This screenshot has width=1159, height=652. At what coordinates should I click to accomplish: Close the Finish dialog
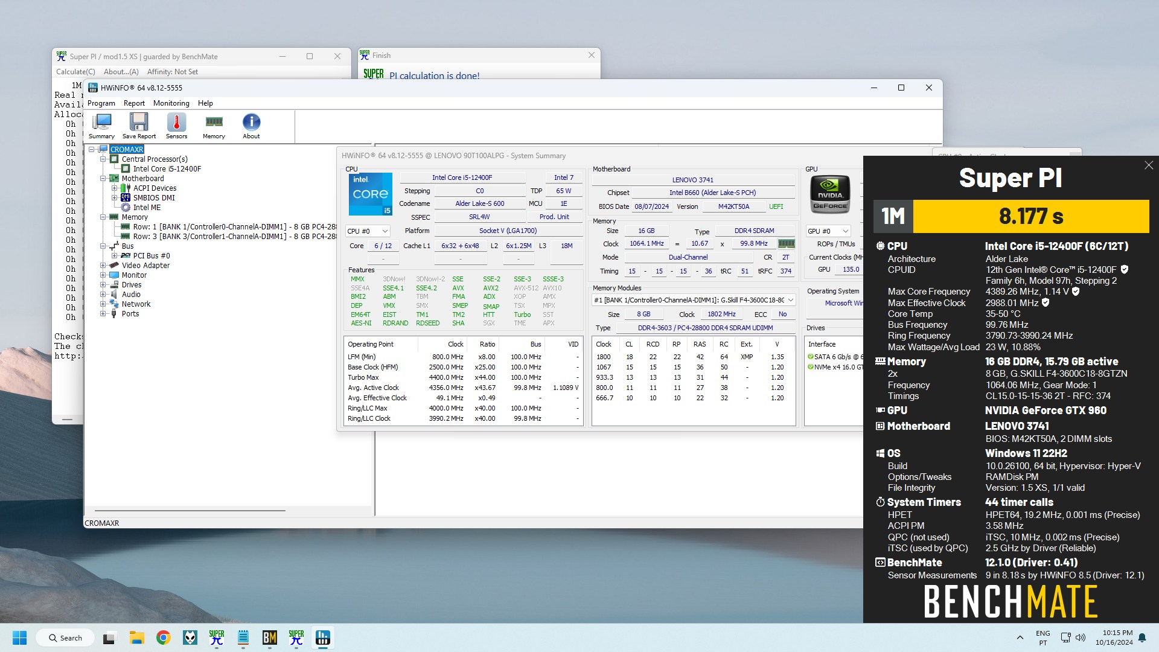coord(591,55)
